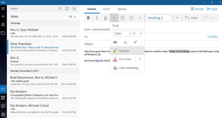This screenshot has width=222, height=118.
Task: Open Kip Kniskern, Michael Cottuli email
Action: [43, 109]
